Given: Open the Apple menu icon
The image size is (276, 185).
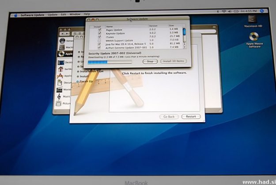Looking at the screenshot, I should [x=16, y=14].
